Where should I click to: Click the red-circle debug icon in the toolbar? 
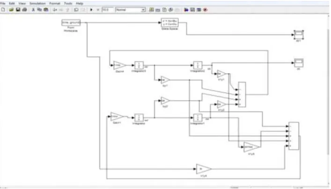pyautogui.click(x=205, y=10)
